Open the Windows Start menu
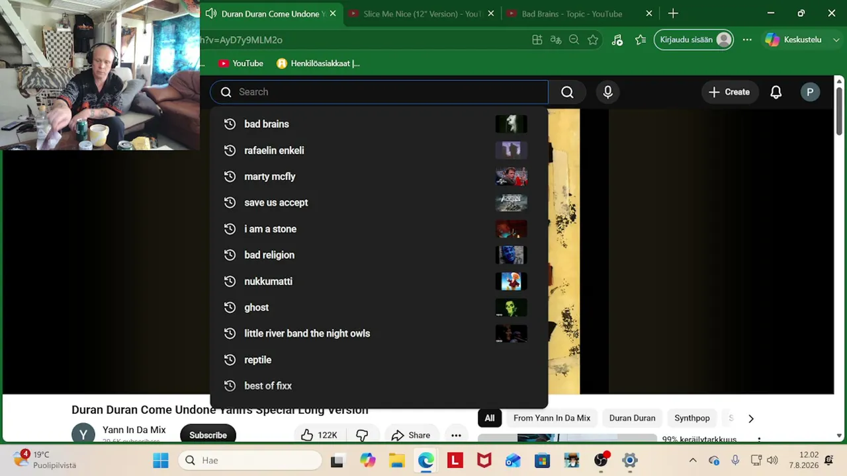The height and width of the screenshot is (476, 847). click(161, 460)
